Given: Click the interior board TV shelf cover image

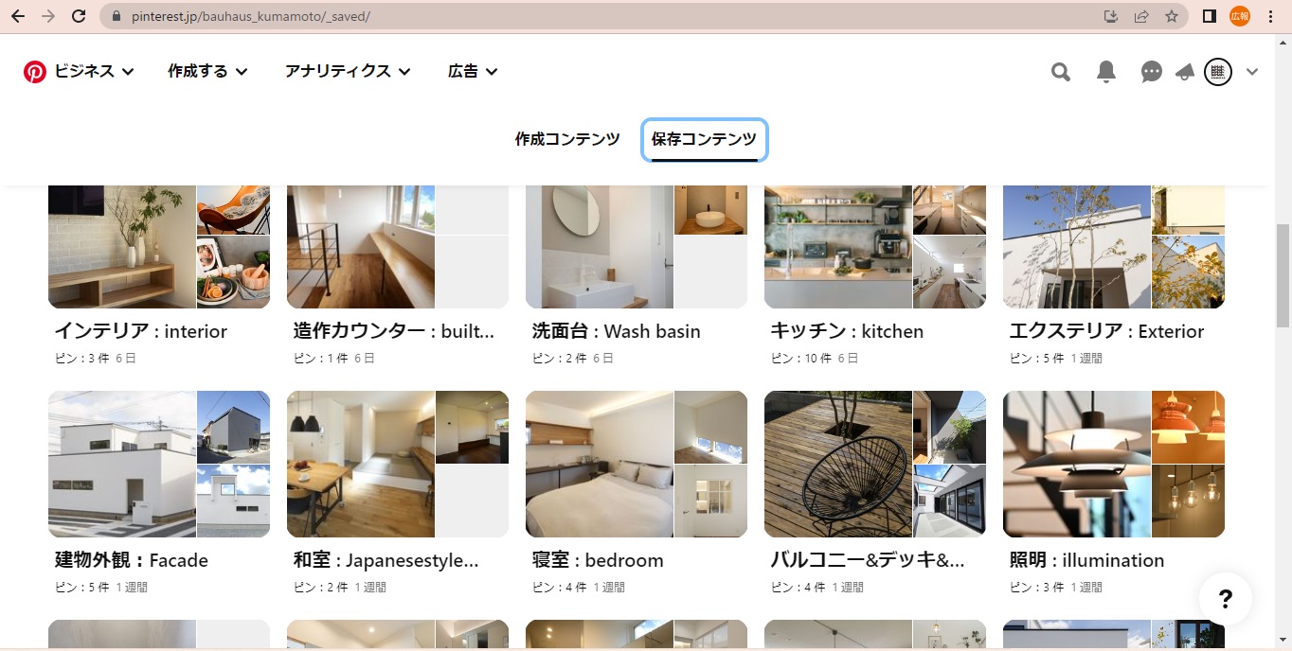Looking at the screenshot, I should click(122, 247).
